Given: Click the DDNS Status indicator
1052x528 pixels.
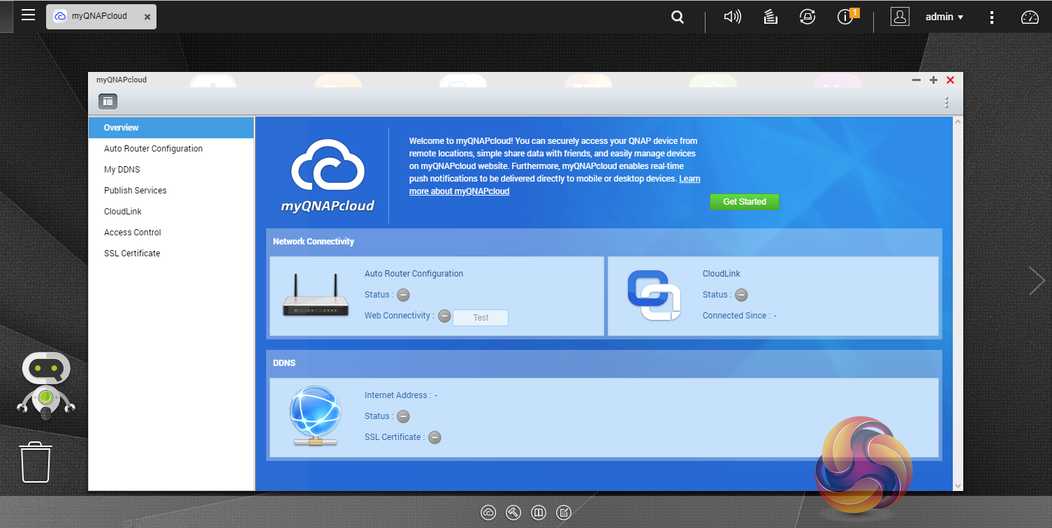Looking at the screenshot, I should pyautogui.click(x=403, y=417).
